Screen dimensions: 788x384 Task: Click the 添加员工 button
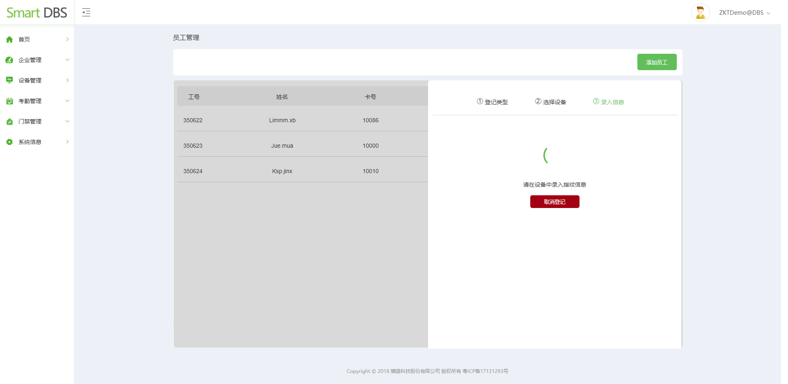[x=657, y=62]
